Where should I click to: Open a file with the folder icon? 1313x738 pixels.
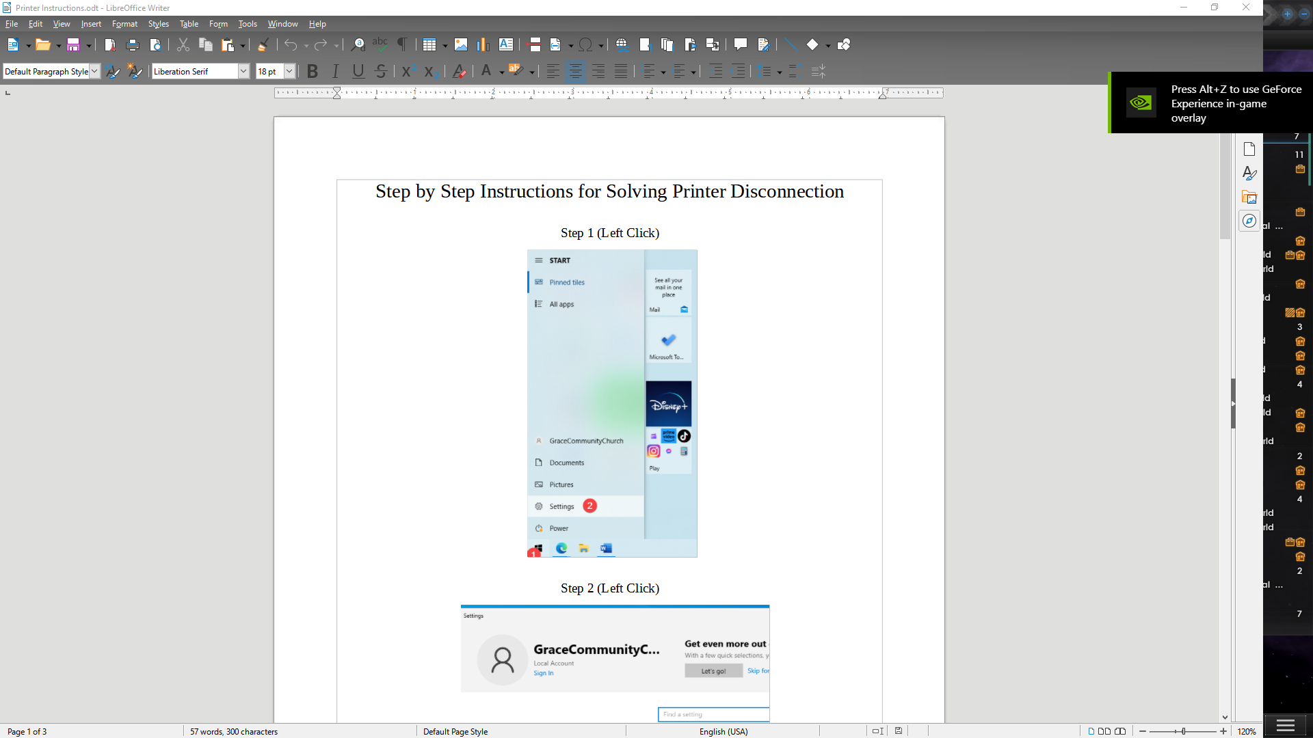[42, 45]
